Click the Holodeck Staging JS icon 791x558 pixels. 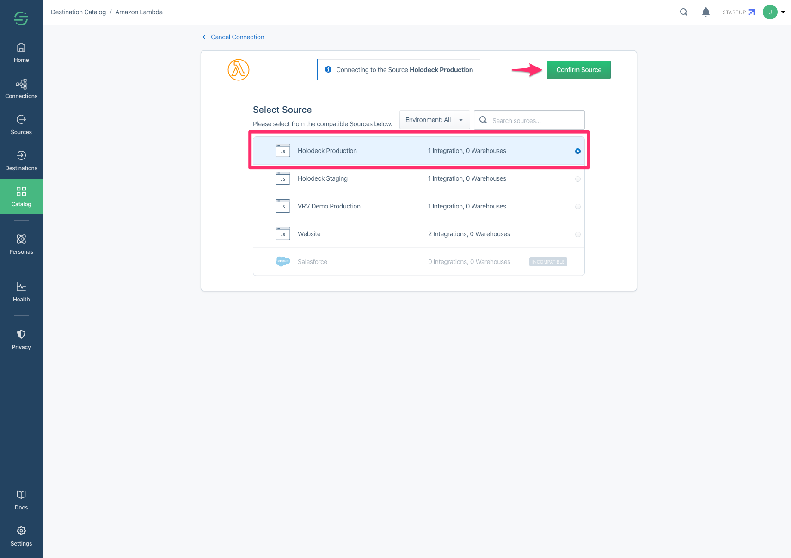[x=283, y=178]
